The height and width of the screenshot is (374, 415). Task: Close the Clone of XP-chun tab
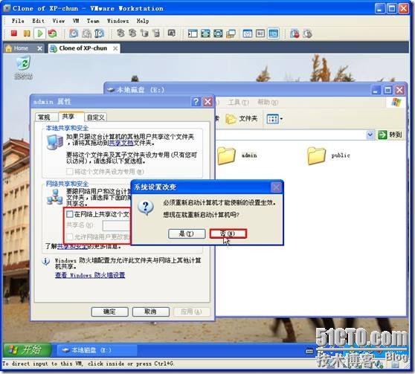(115, 48)
